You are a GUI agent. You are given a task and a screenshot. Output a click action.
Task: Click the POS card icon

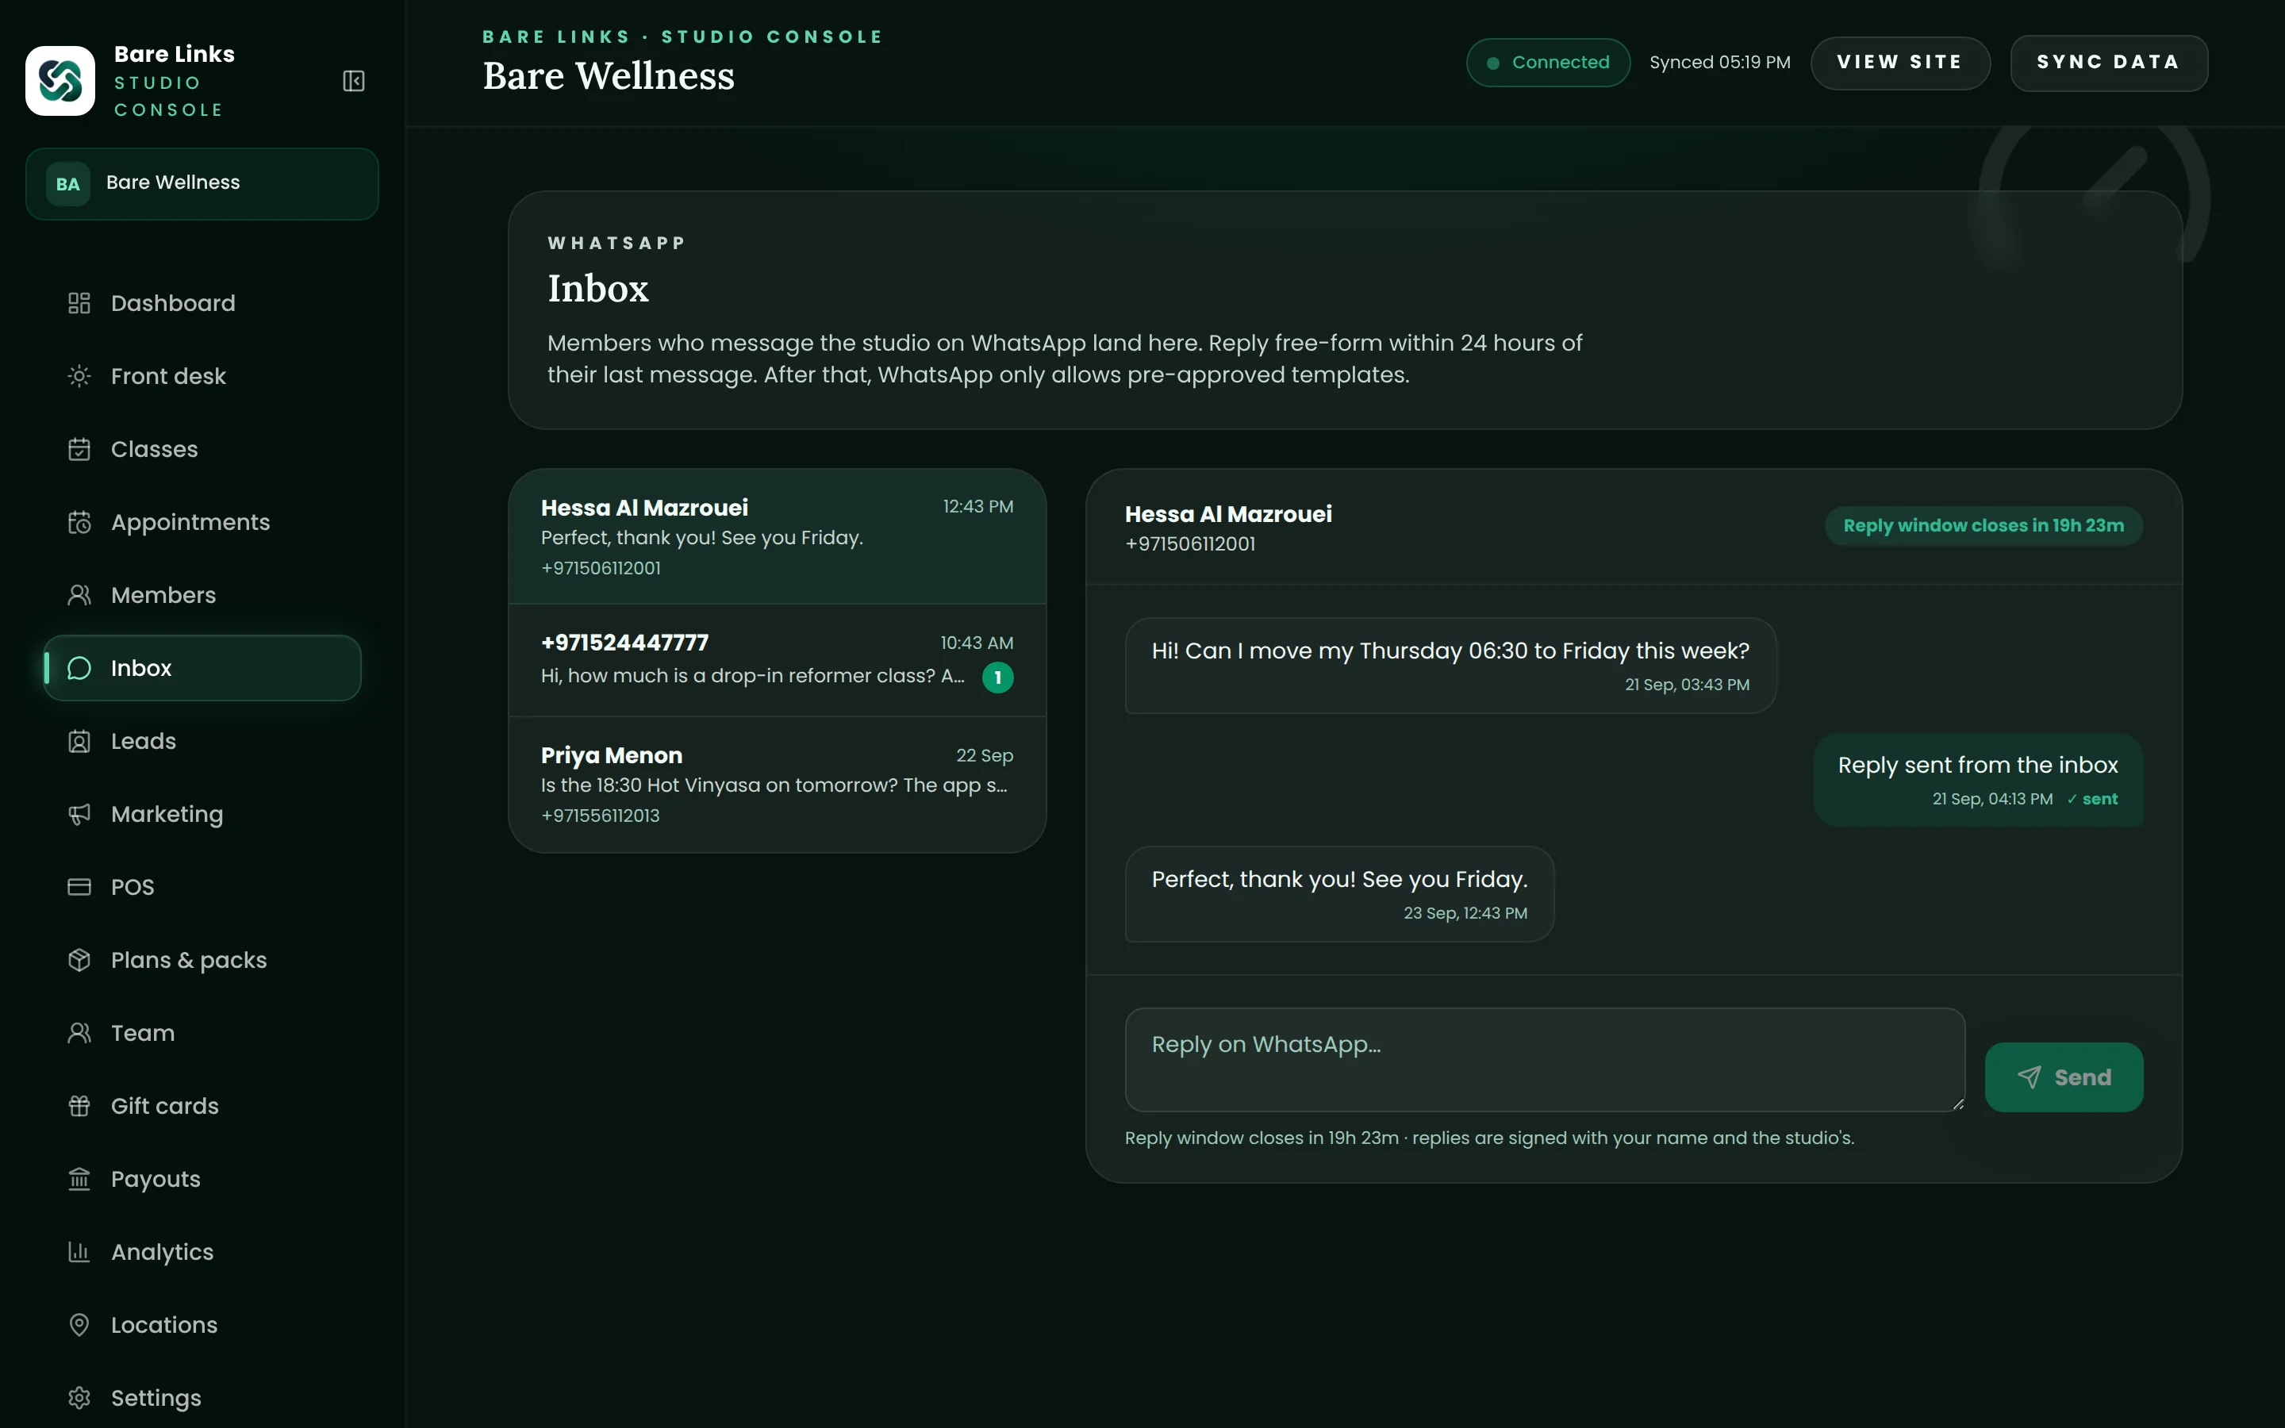[x=79, y=887]
